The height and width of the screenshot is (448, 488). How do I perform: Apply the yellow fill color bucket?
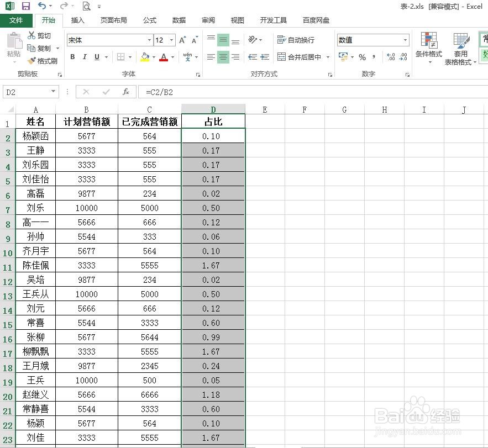click(x=145, y=57)
